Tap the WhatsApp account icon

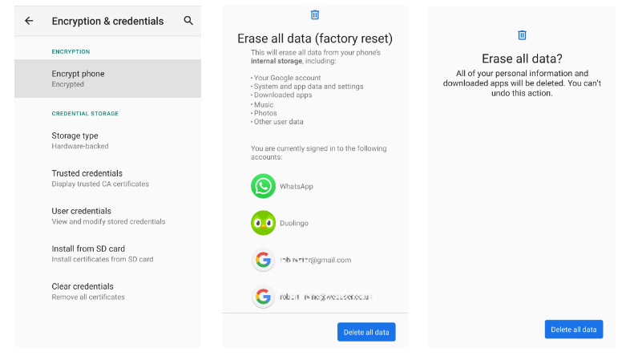(x=263, y=186)
